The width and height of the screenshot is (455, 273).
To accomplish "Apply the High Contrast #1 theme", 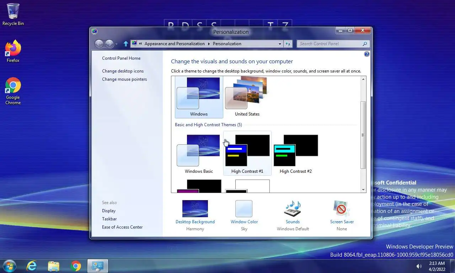I will tap(247, 153).
